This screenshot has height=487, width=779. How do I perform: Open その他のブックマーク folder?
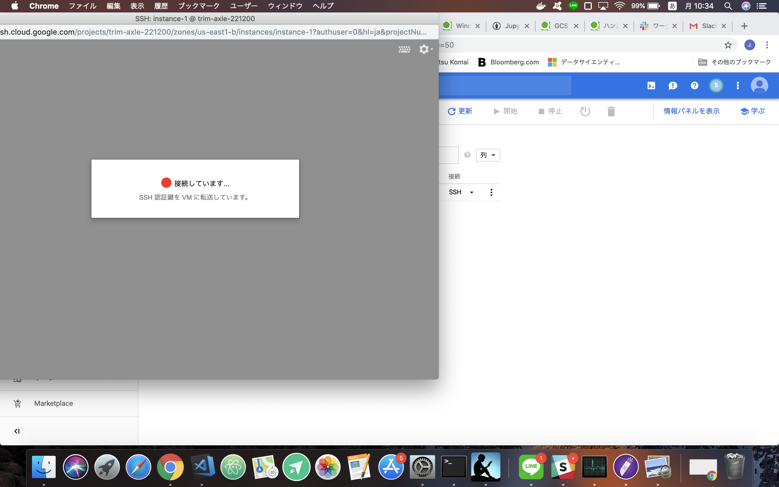coord(735,62)
